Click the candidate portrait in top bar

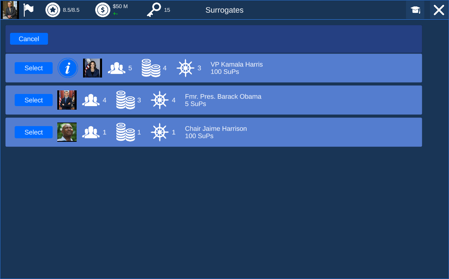(x=10, y=10)
